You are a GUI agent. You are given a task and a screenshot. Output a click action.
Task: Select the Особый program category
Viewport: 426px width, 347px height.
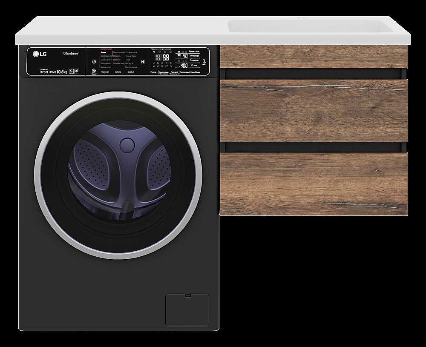tap(131, 72)
